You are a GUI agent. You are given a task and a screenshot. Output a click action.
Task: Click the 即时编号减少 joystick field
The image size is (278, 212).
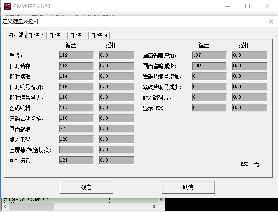pos(116,97)
